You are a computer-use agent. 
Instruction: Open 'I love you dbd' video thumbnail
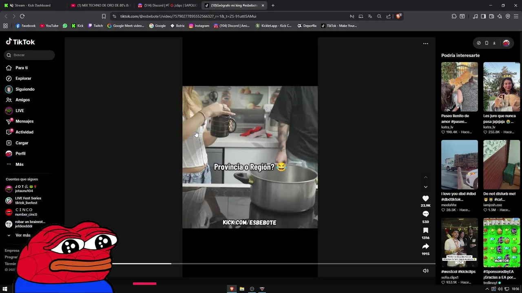tap(459, 165)
